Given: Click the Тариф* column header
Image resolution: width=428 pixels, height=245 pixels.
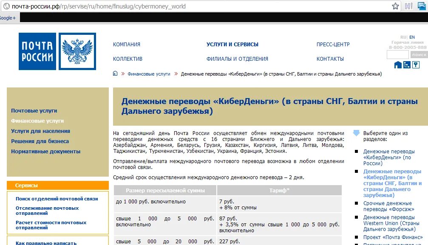Looking at the screenshot, I should [279, 190].
